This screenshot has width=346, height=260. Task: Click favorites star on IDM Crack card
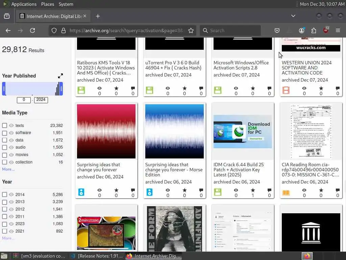(x=253, y=190)
